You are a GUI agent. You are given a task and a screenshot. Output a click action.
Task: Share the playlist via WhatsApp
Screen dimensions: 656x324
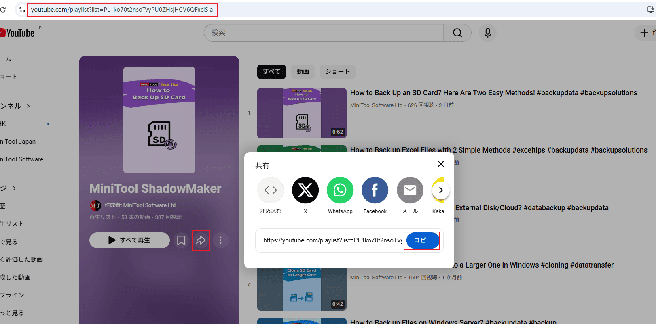[x=340, y=190]
